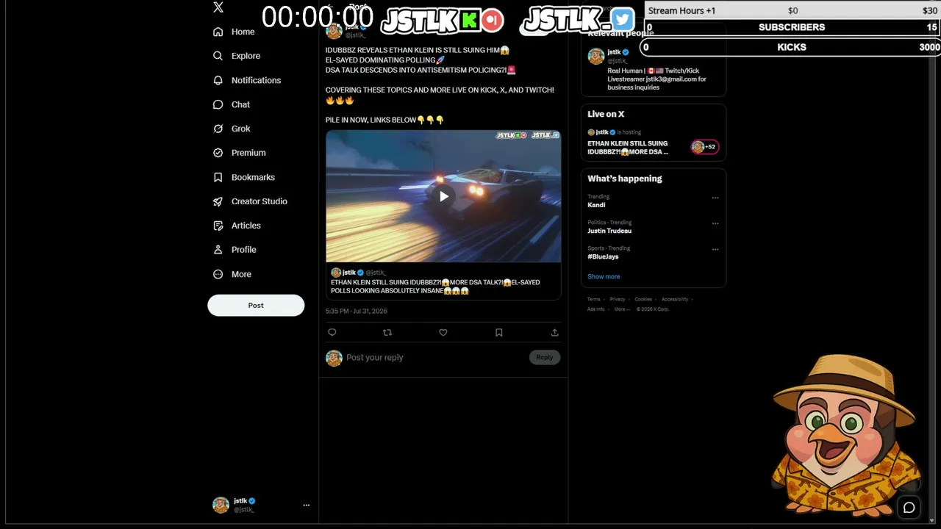Click the share icon under the post
The width and height of the screenshot is (941, 529).
tap(554, 332)
